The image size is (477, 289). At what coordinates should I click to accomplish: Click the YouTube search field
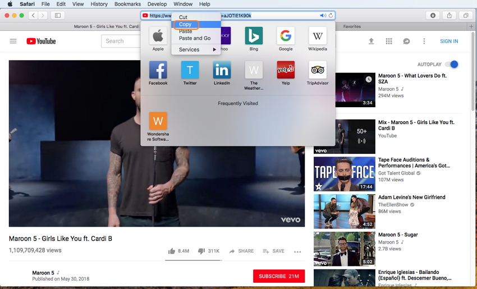tap(122, 41)
